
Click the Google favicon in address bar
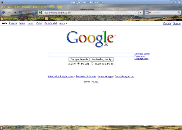(x=41, y=12)
